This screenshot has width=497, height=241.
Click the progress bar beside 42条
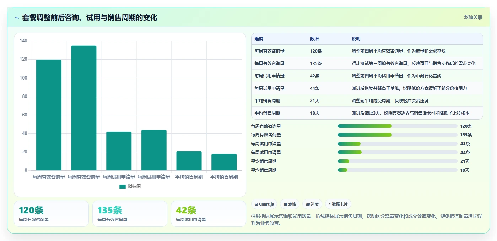(398, 144)
